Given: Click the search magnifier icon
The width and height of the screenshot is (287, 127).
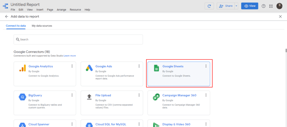Looking at the screenshot, I should pos(18,39).
